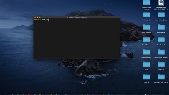The height and width of the screenshot is (95, 169).
Task: Highlight the Abd-Alwahab folder
Action: (161, 40)
